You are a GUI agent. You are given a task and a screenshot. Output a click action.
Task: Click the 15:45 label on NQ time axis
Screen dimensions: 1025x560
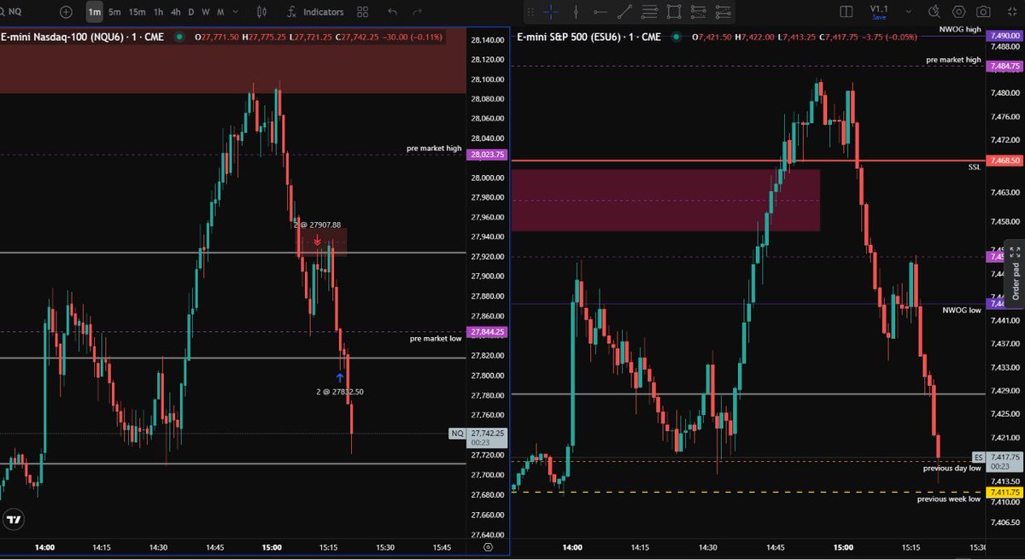442,547
